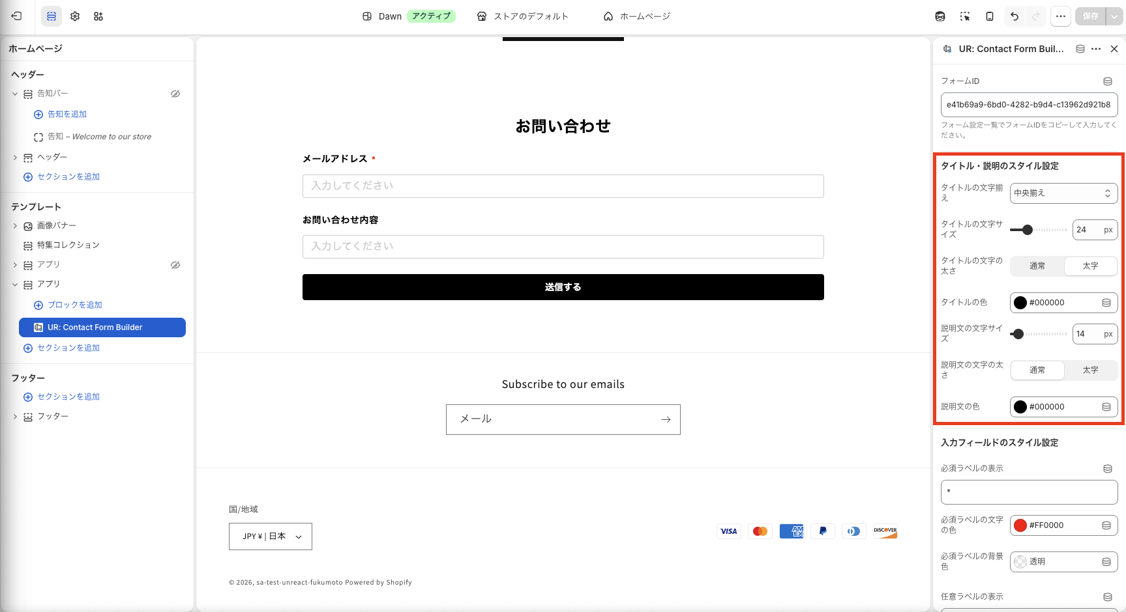1126x612 pixels.
Task: Click the PayPal payment icon in footer
Action: [x=823, y=531]
